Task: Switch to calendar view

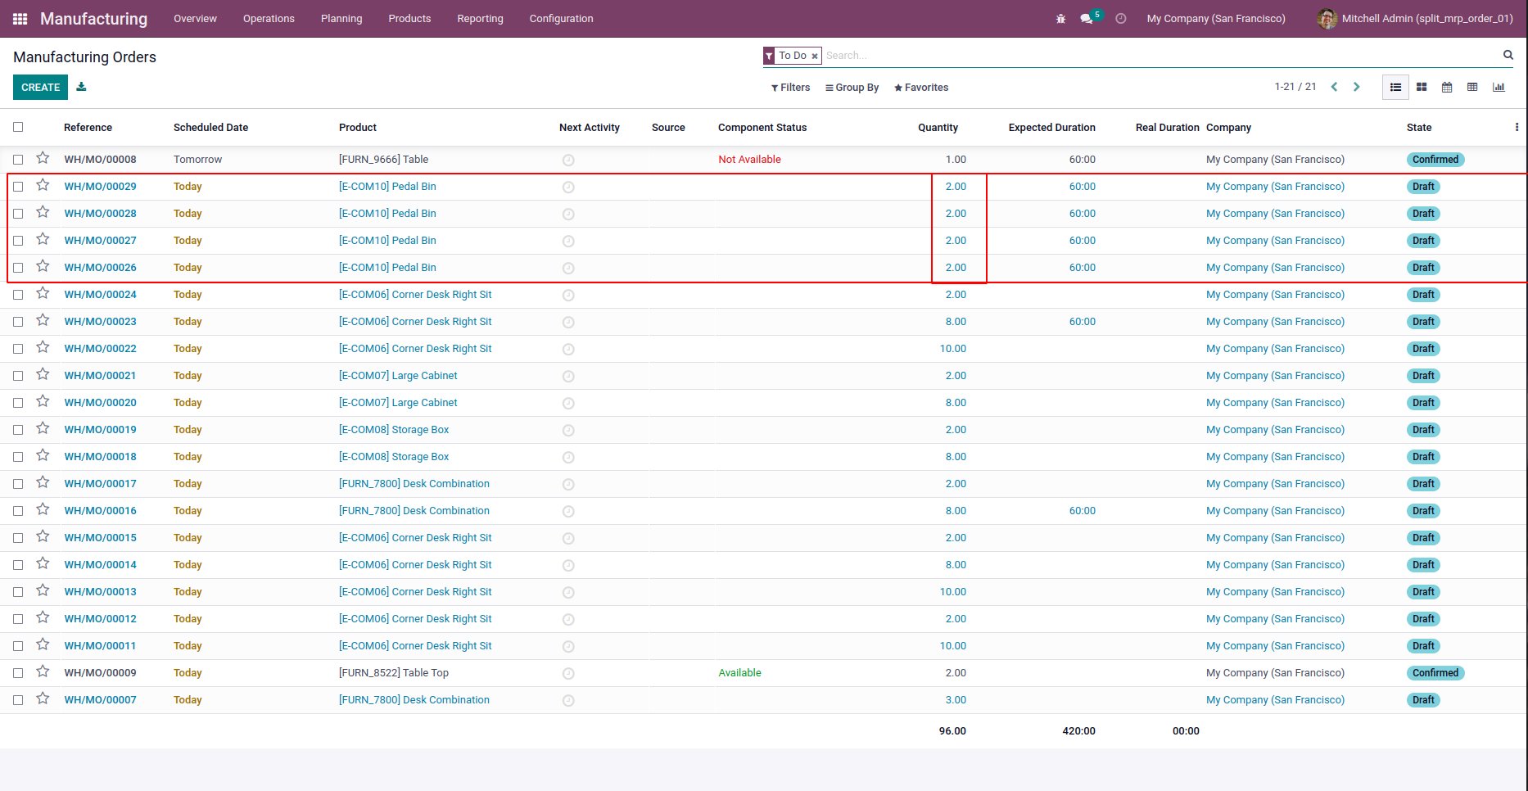Action: coord(1447,88)
